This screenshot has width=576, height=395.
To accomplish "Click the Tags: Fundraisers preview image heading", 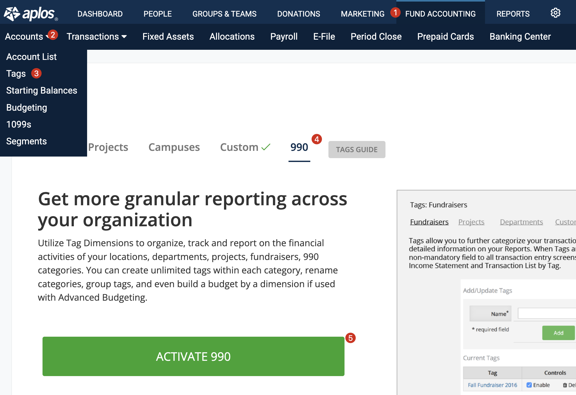I will point(438,205).
